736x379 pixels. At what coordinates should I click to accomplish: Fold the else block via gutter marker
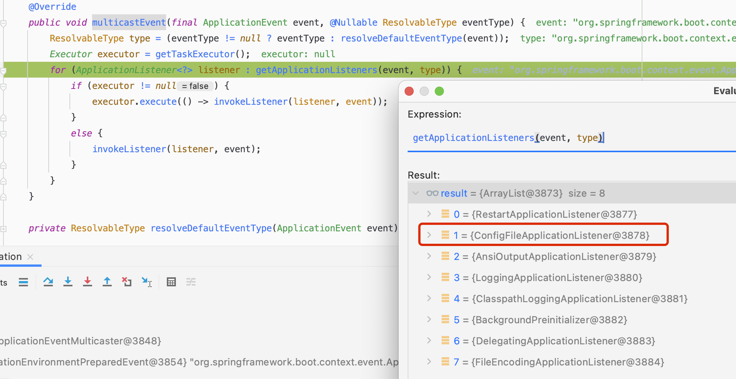coord(3,134)
